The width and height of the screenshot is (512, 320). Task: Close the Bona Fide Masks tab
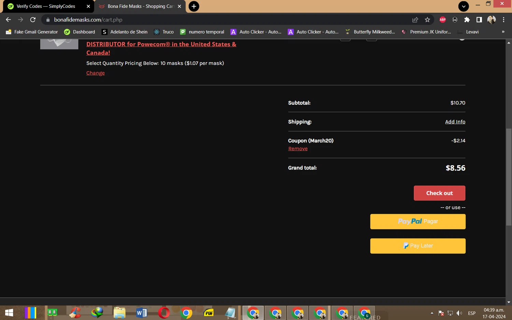pyautogui.click(x=180, y=6)
